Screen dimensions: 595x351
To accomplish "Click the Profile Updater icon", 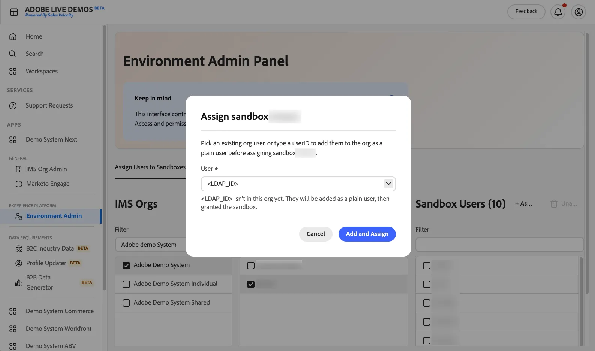I will pyautogui.click(x=19, y=263).
